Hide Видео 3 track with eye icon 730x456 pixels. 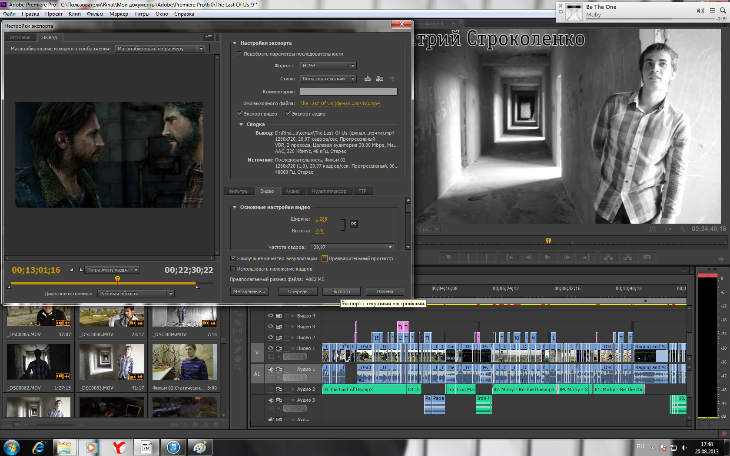(271, 327)
